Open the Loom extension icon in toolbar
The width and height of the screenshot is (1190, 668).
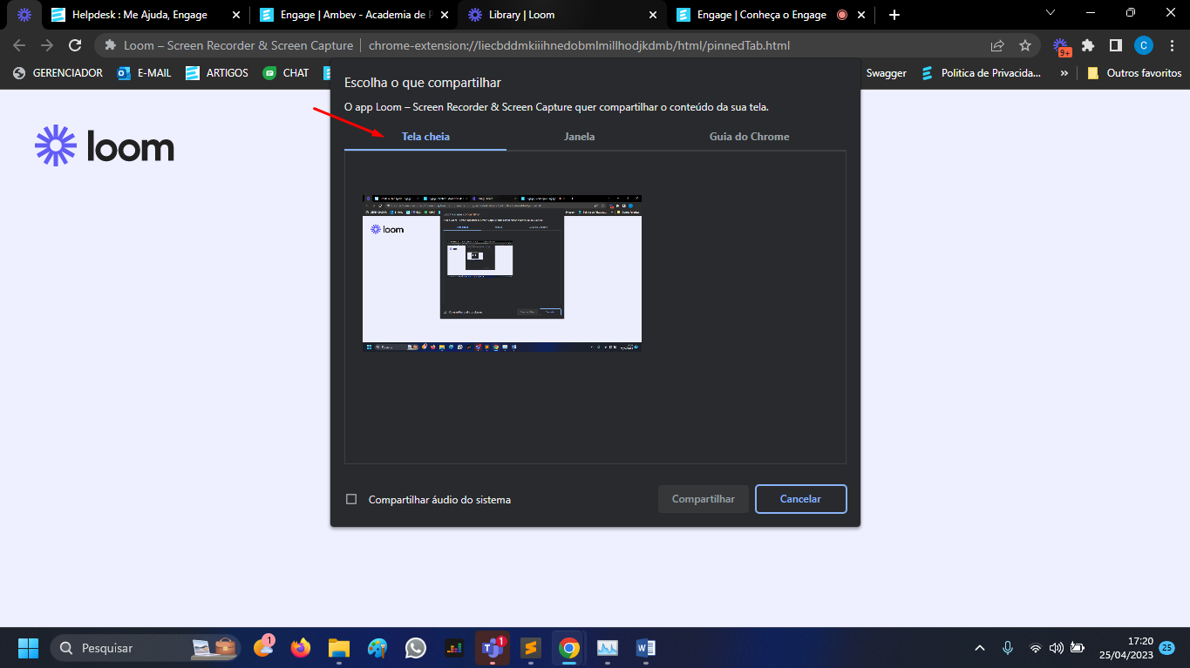[1061, 46]
